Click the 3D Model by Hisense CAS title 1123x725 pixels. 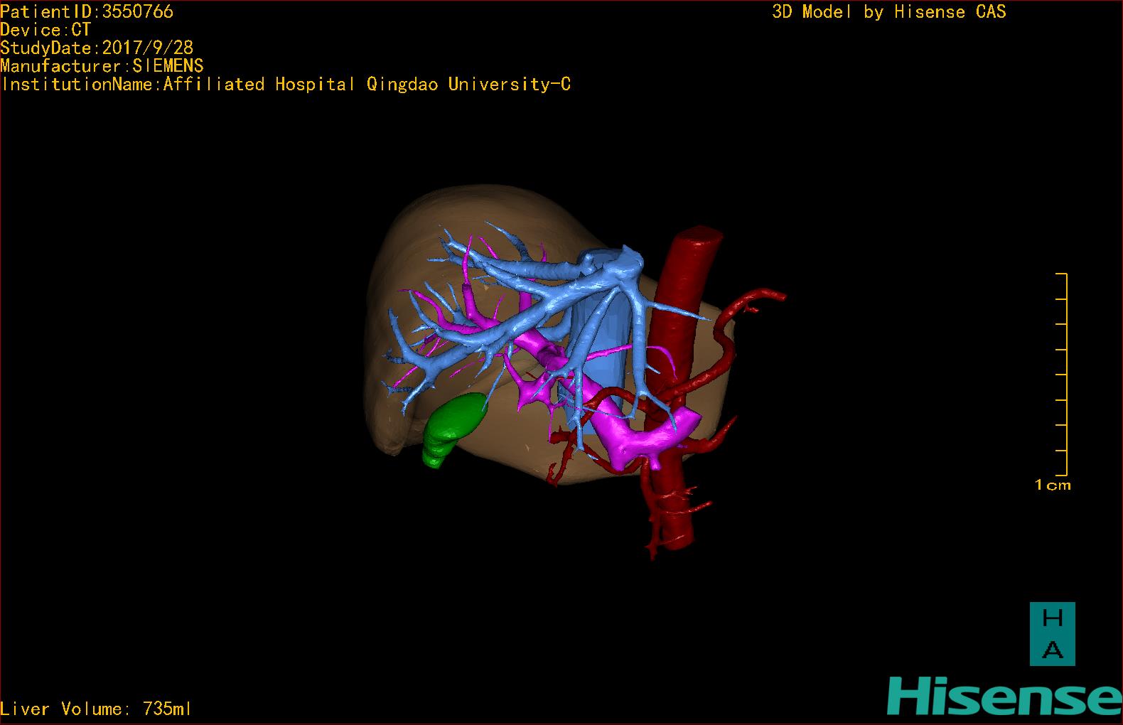(x=889, y=11)
